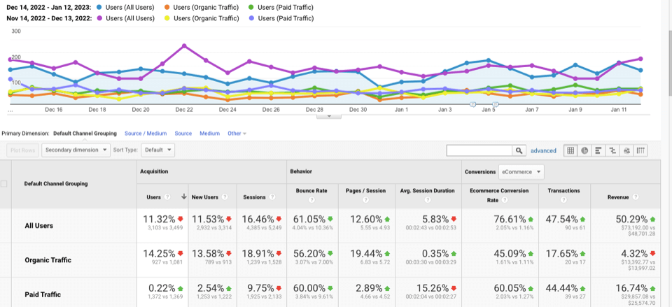Switch to the data table view icon
The height and width of the screenshot is (307, 672).
coord(570,150)
